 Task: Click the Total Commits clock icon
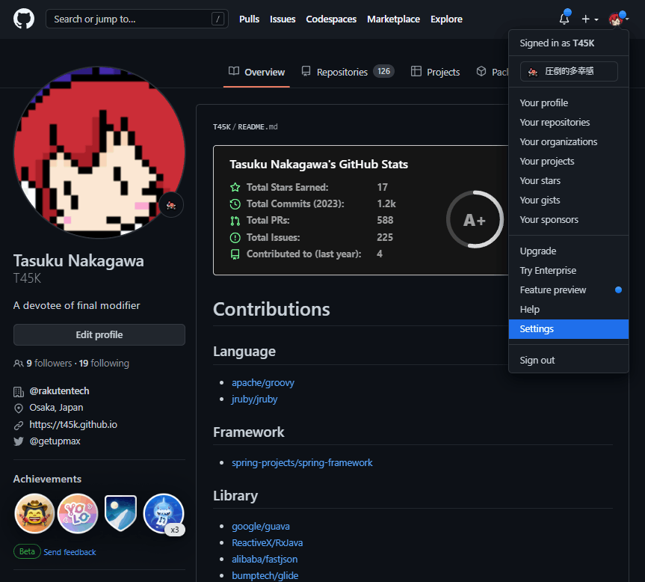pyautogui.click(x=235, y=203)
